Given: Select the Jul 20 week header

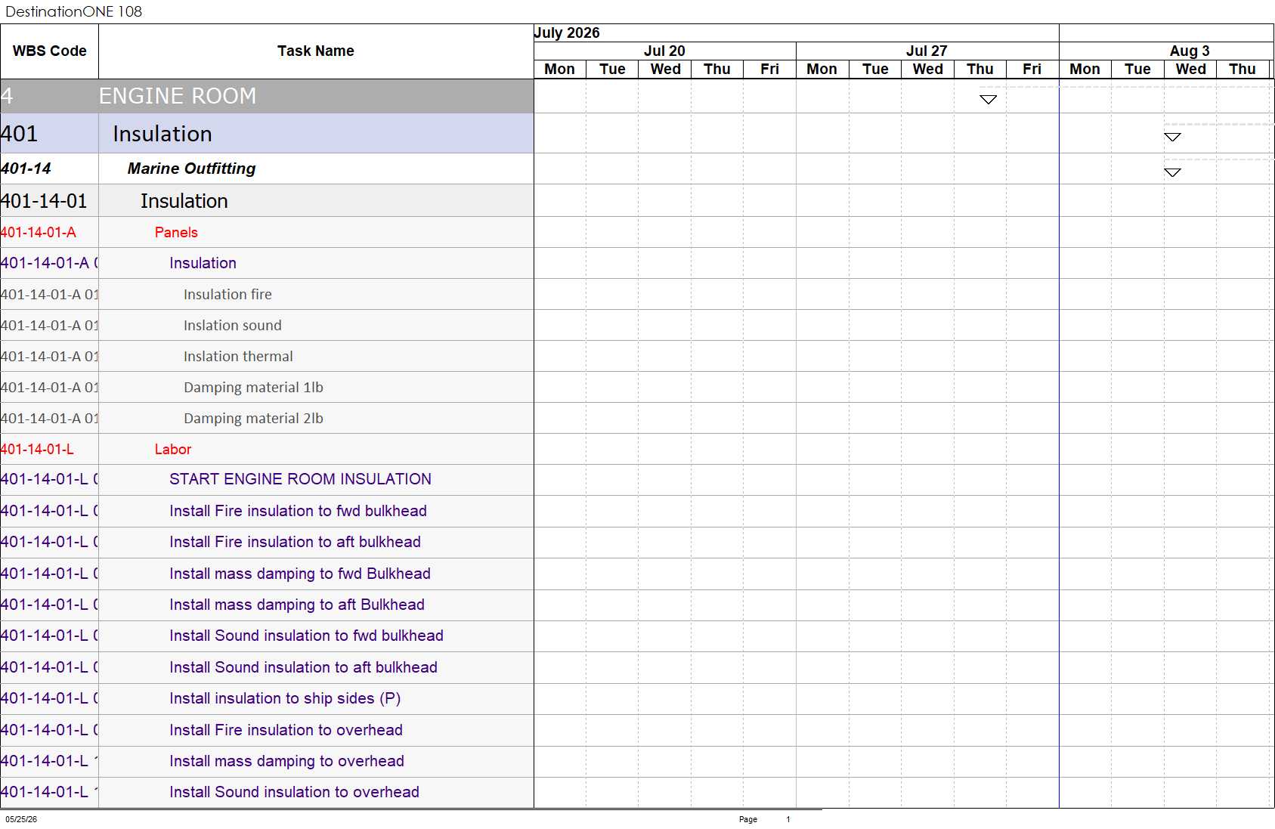Looking at the screenshot, I should pyautogui.click(x=664, y=51).
